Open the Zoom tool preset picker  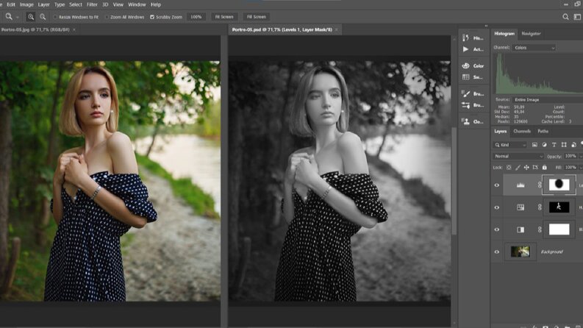(11, 17)
